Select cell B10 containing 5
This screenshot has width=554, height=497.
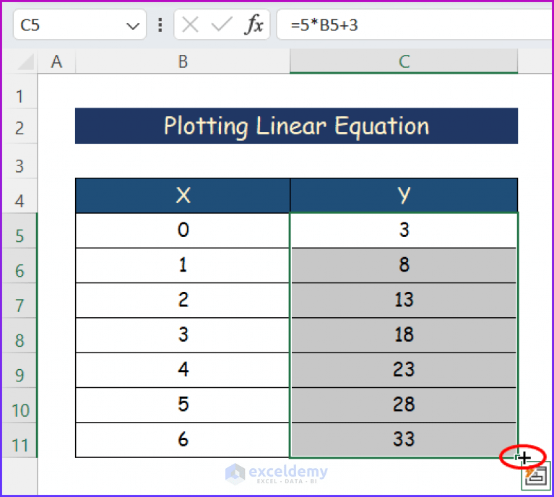[183, 405]
